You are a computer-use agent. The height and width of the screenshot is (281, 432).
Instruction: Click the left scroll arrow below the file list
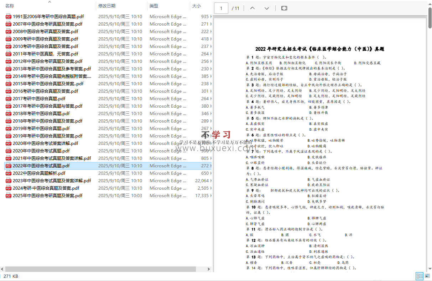(x=2, y=269)
